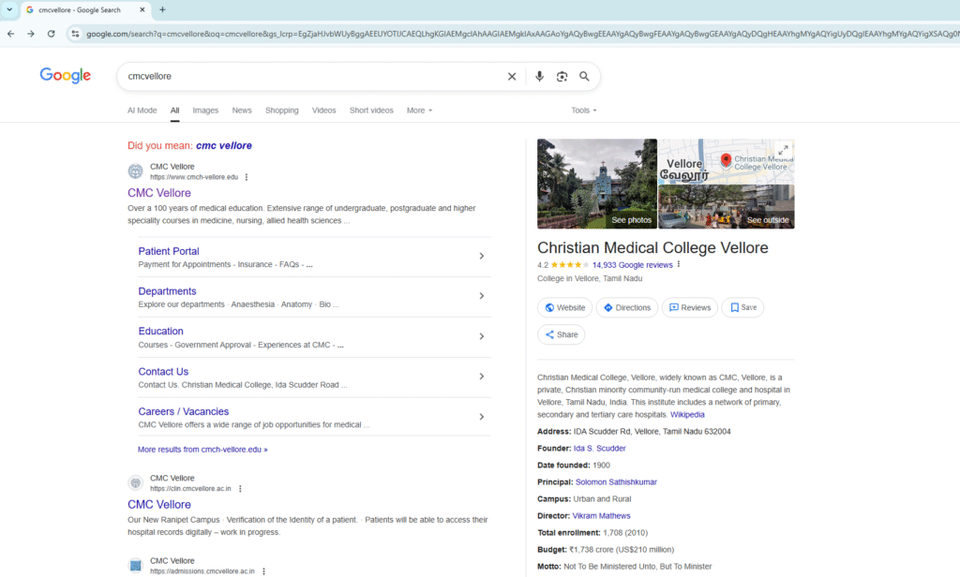This screenshot has width=960, height=577.
Task: Click the Google logo
Action: 66,75
